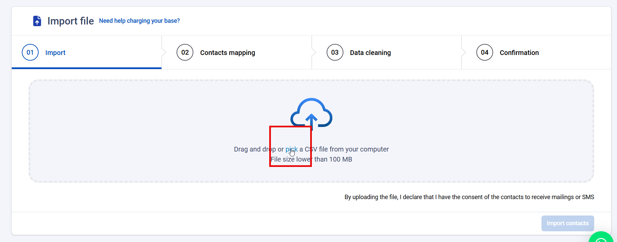617x242 pixels.
Task: Click the Import file document icon
Action: [37, 21]
